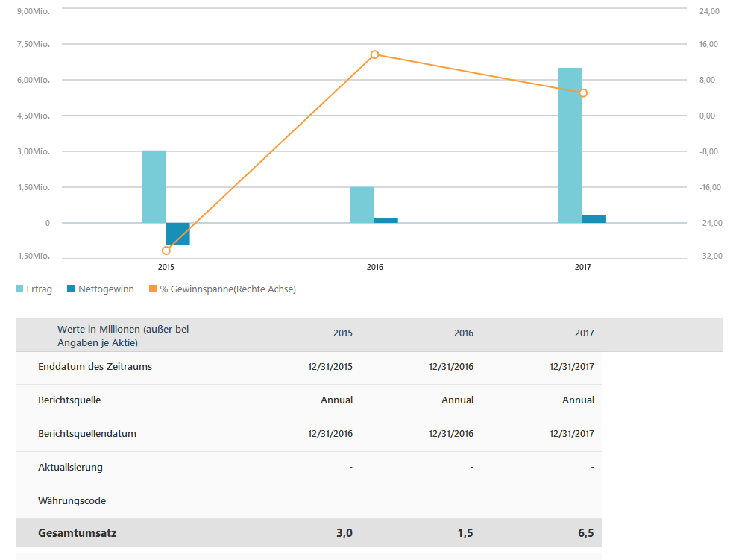Screen dimensions: 730x560
Task: Select the 2016 table column header
Action: pos(464,333)
